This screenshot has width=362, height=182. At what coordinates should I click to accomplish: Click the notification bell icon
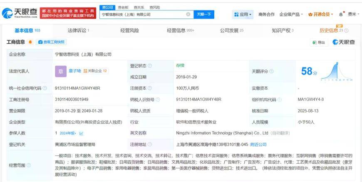341,14
